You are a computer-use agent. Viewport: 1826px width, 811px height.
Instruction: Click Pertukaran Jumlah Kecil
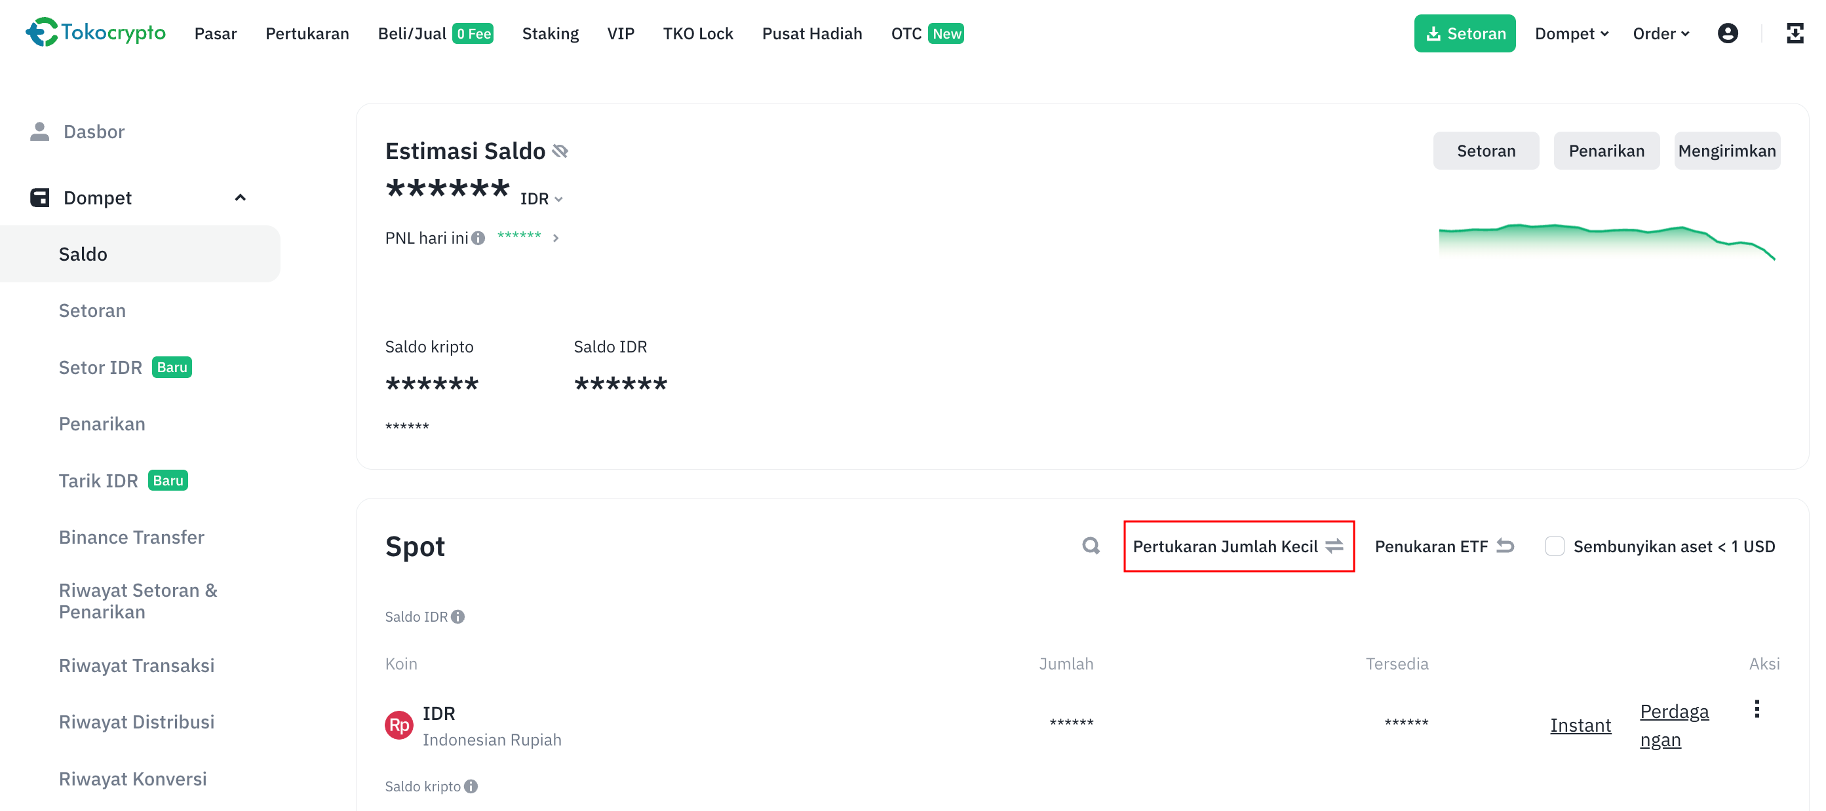[1237, 546]
